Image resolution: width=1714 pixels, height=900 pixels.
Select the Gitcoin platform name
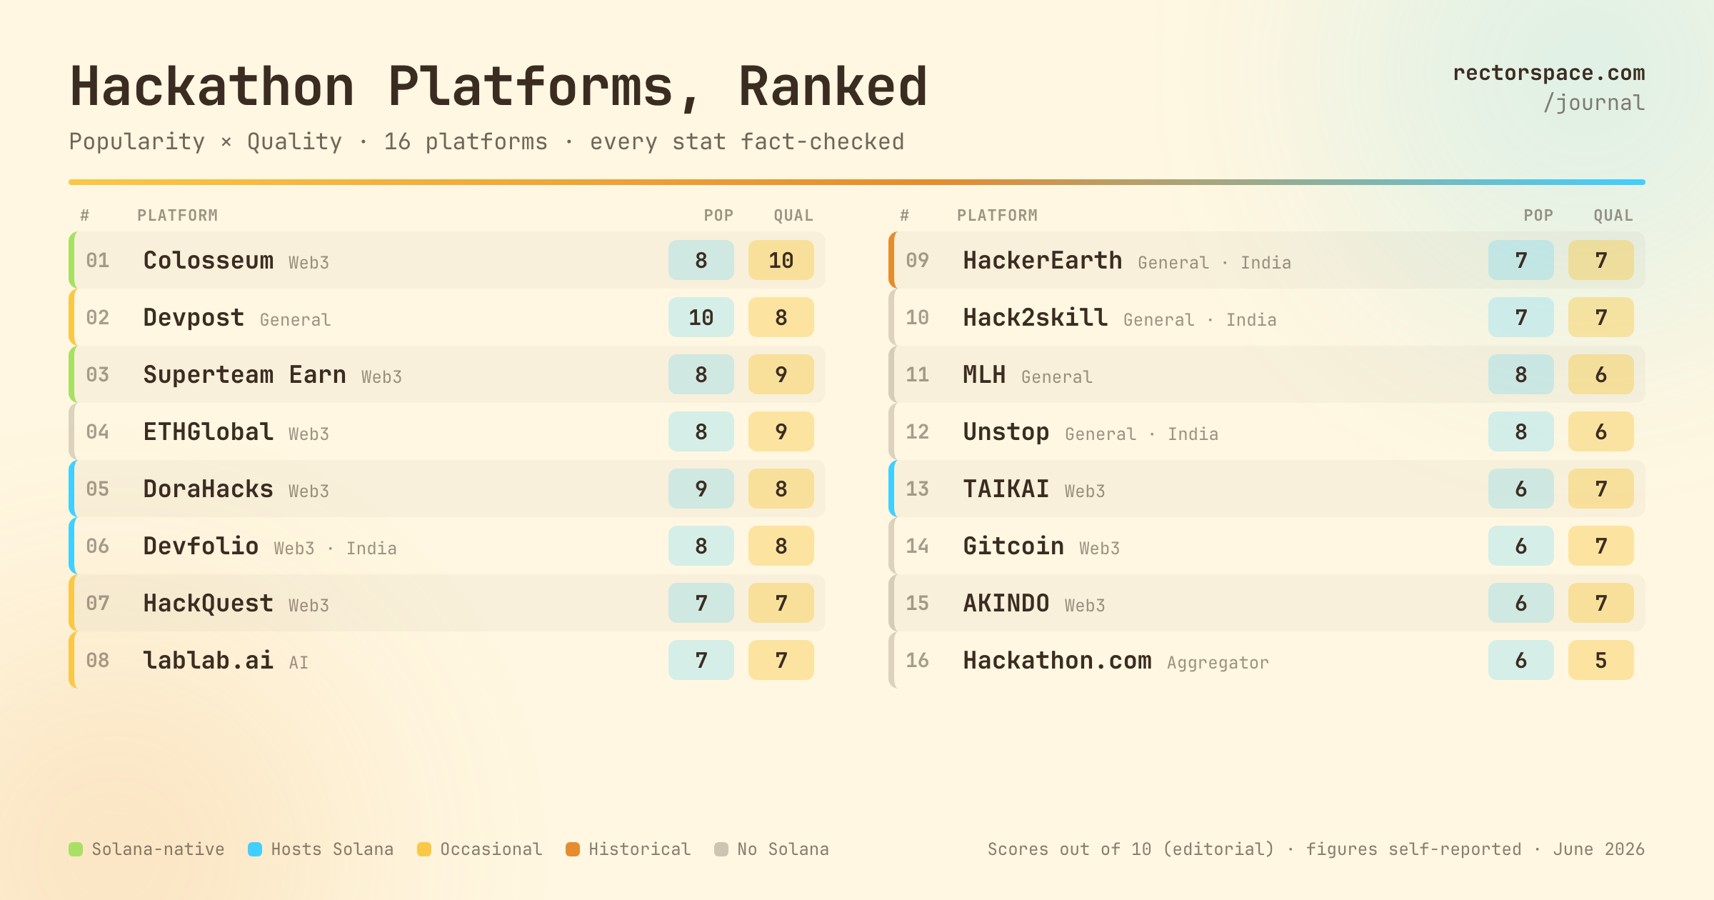click(x=1013, y=546)
